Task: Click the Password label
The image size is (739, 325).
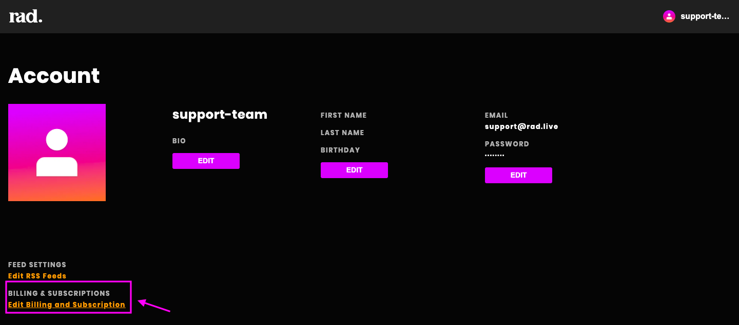Action: coord(507,144)
